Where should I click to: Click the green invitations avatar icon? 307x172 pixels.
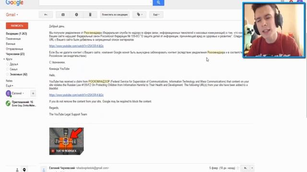pyautogui.click(x=8, y=103)
